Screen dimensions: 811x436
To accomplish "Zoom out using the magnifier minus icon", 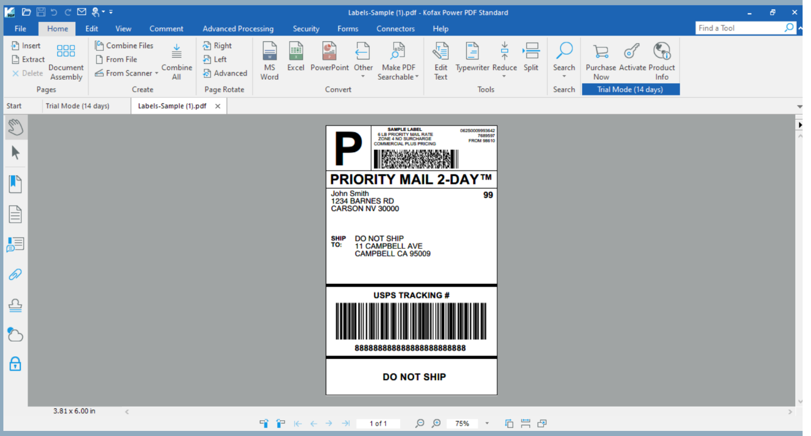I will pyautogui.click(x=420, y=423).
